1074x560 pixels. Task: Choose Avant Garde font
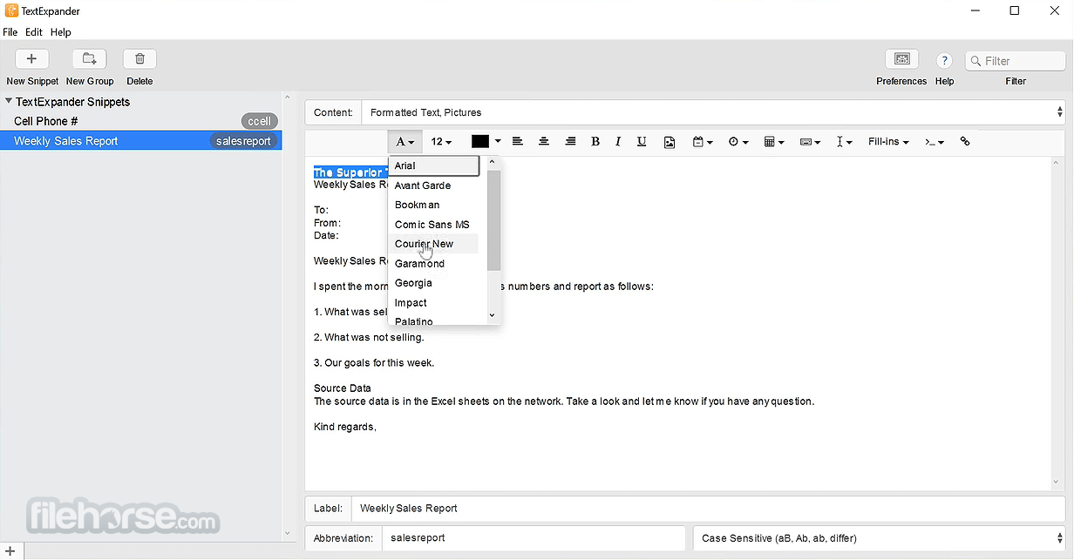click(434, 185)
